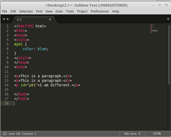Open the Selection menu
This screenshot has height=137, width=171.
point(26,11)
